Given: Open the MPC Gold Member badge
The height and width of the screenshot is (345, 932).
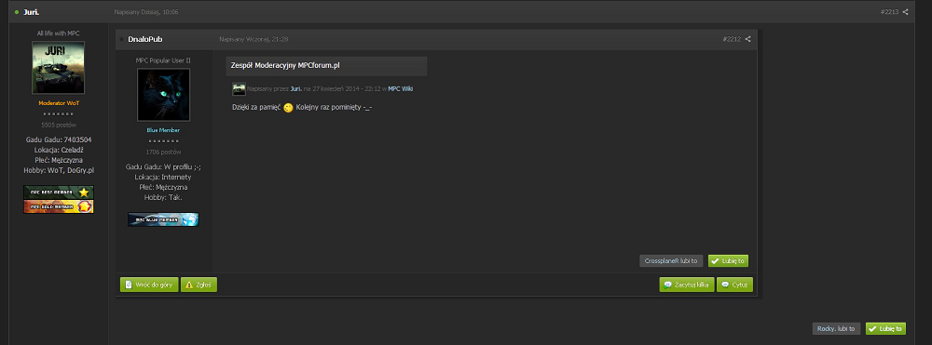Looking at the screenshot, I should click(58, 206).
